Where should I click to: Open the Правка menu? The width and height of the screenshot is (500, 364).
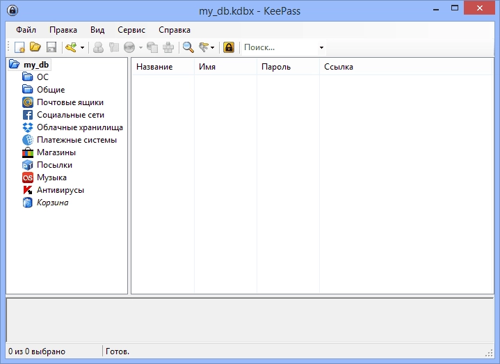click(x=63, y=30)
